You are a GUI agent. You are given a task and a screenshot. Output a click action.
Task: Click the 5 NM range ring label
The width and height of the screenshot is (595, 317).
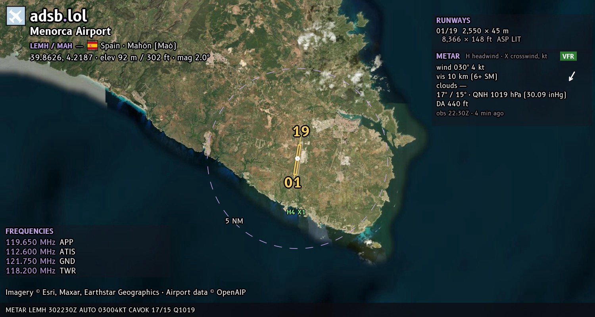click(234, 221)
